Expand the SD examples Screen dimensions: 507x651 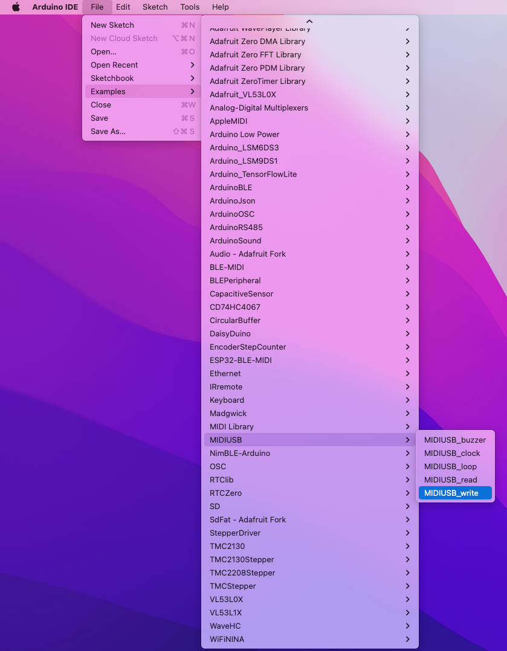pyautogui.click(x=309, y=506)
